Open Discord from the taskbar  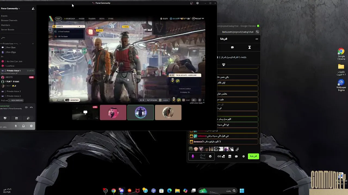click(122, 191)
